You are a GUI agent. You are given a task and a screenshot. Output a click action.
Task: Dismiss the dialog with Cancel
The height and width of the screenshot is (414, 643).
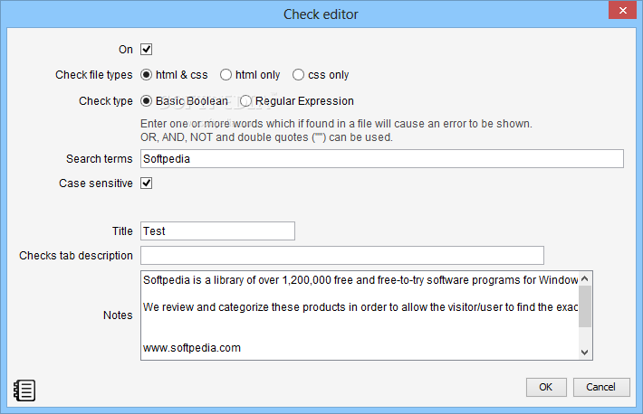tap(601, 387)
